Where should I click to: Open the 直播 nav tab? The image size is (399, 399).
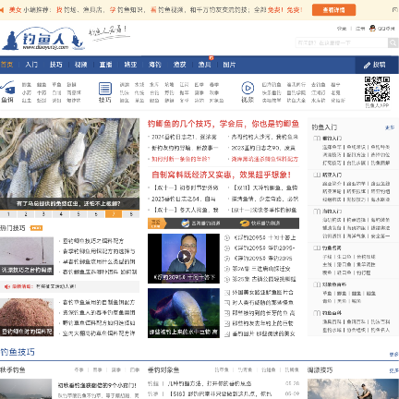point(105,65)
